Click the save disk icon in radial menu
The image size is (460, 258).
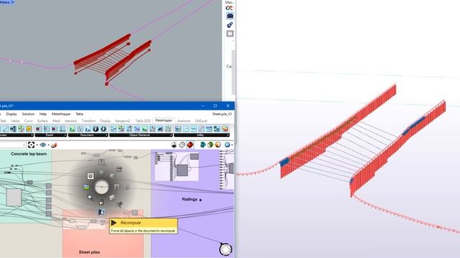coord(101,202)
